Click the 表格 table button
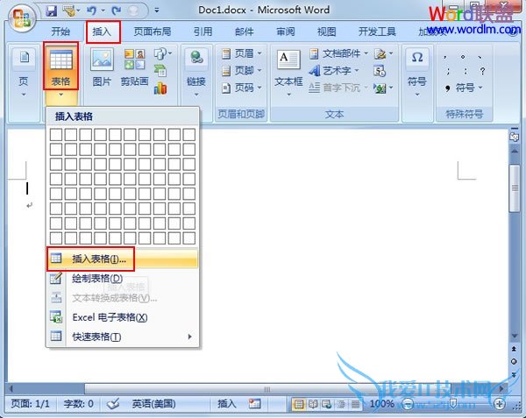 [x=60, y=66]
